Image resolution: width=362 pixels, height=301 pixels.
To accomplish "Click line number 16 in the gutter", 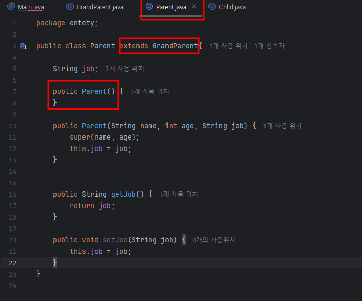I will (x=12, y=195).
